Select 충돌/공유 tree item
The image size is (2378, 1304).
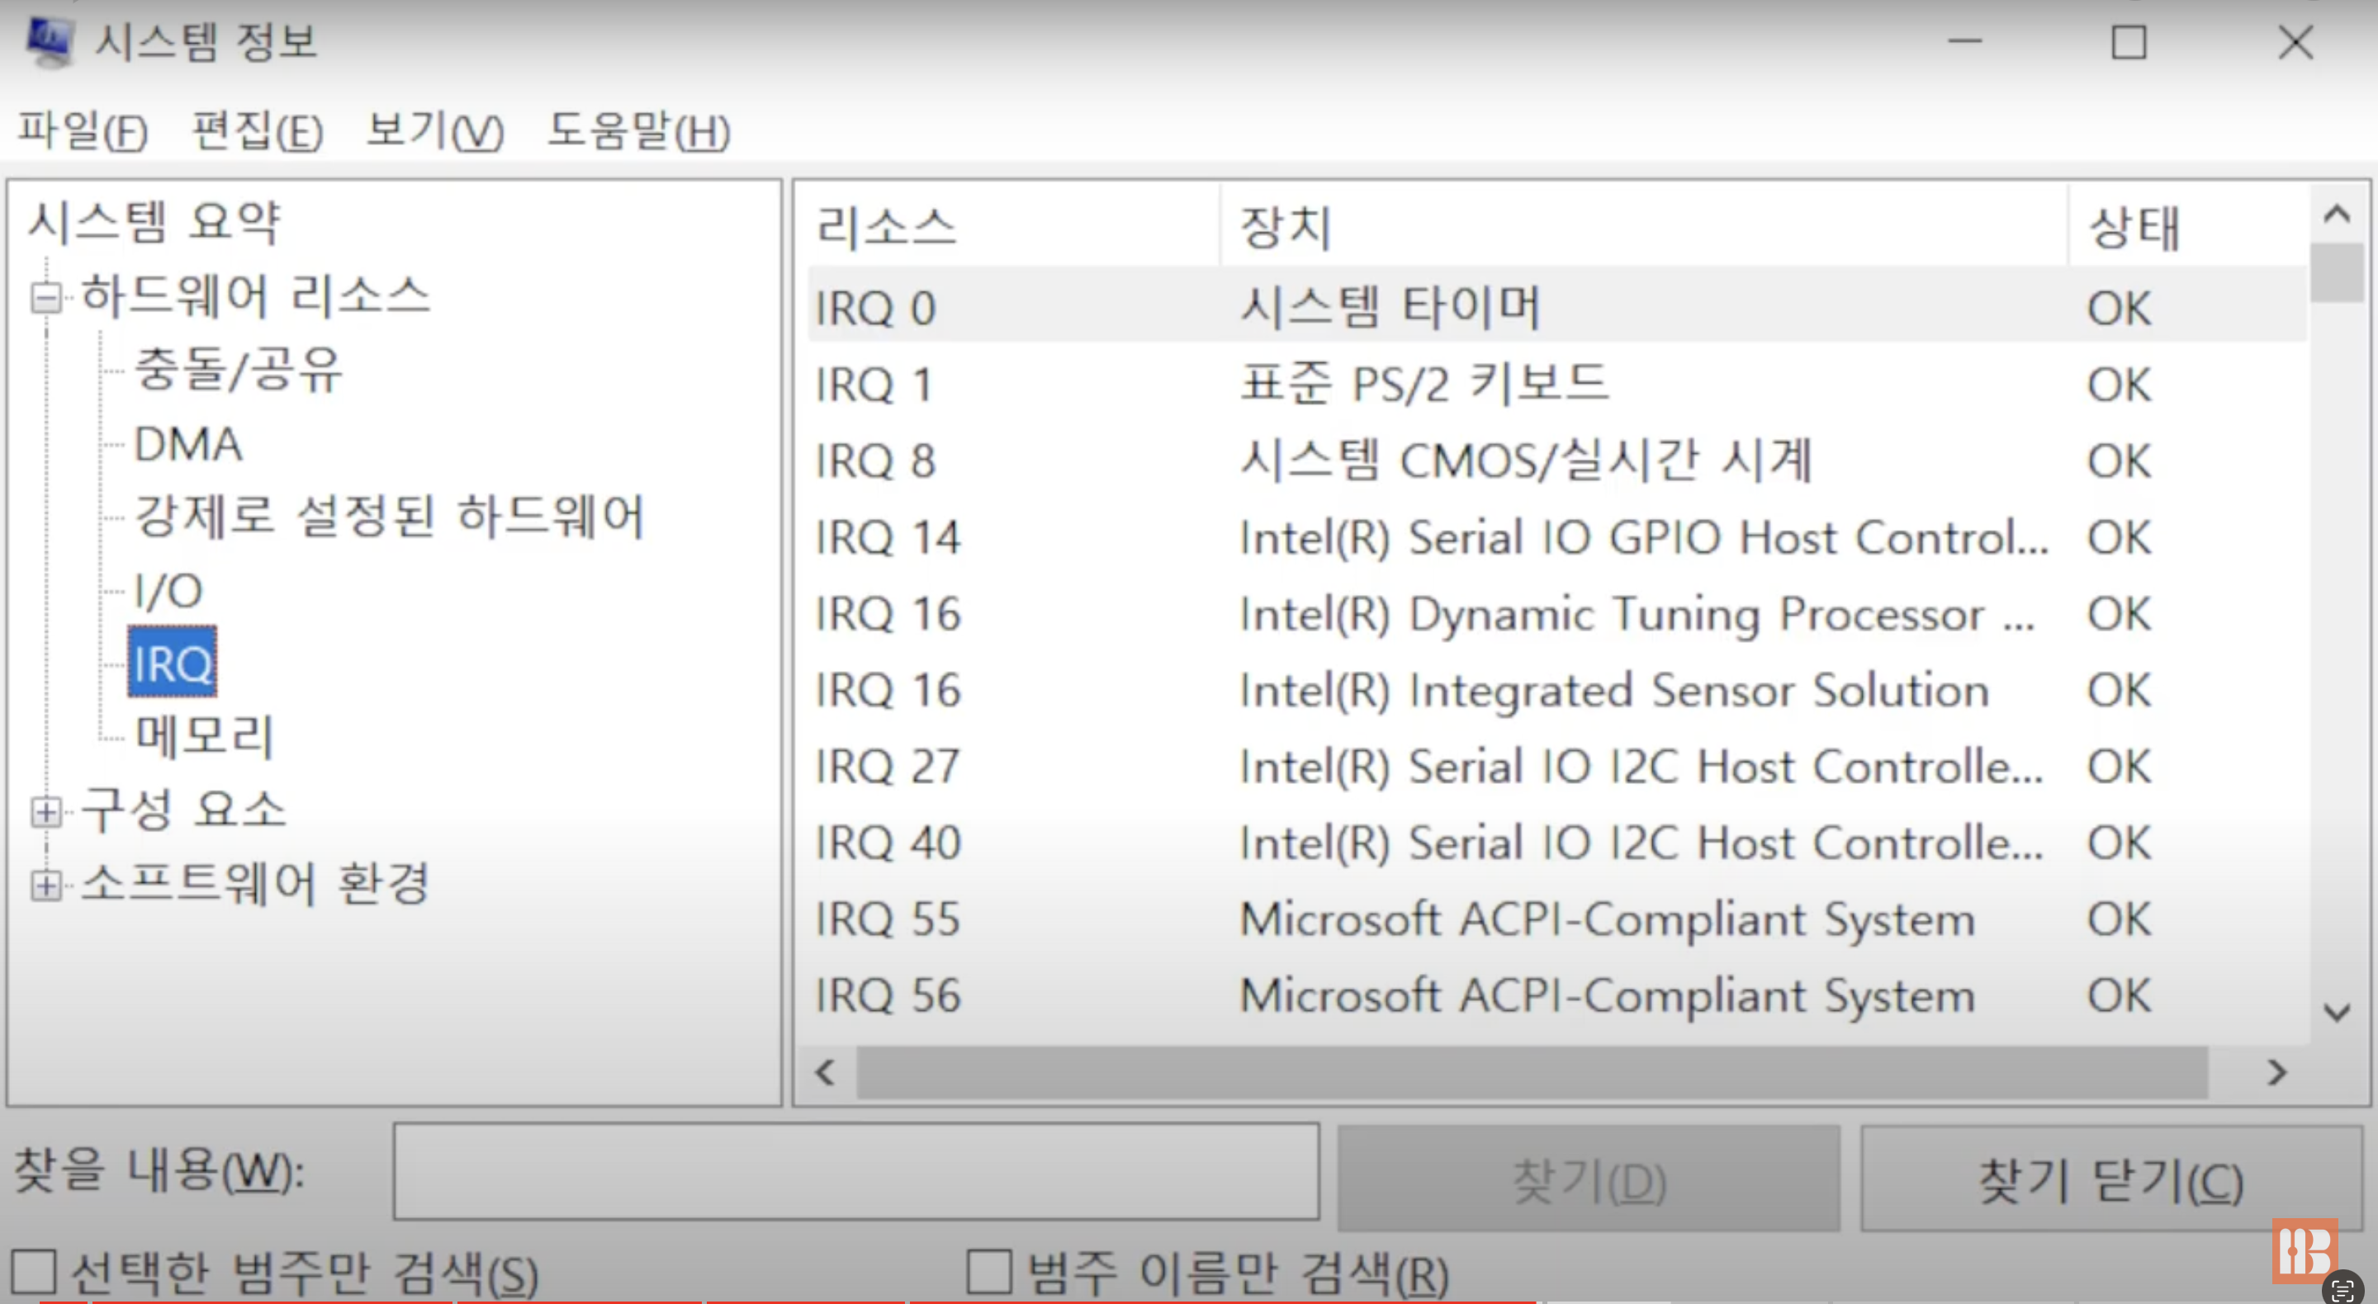click(238, 370)
